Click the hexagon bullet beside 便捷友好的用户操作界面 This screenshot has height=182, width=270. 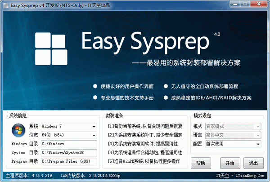tap(95, 86)
